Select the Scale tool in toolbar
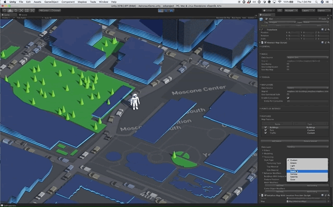This screenshot has height=207, width=333. point(21,10)
